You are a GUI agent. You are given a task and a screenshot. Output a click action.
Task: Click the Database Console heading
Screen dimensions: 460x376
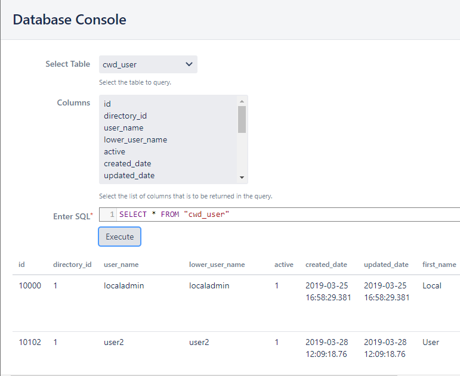pos(70,20)
